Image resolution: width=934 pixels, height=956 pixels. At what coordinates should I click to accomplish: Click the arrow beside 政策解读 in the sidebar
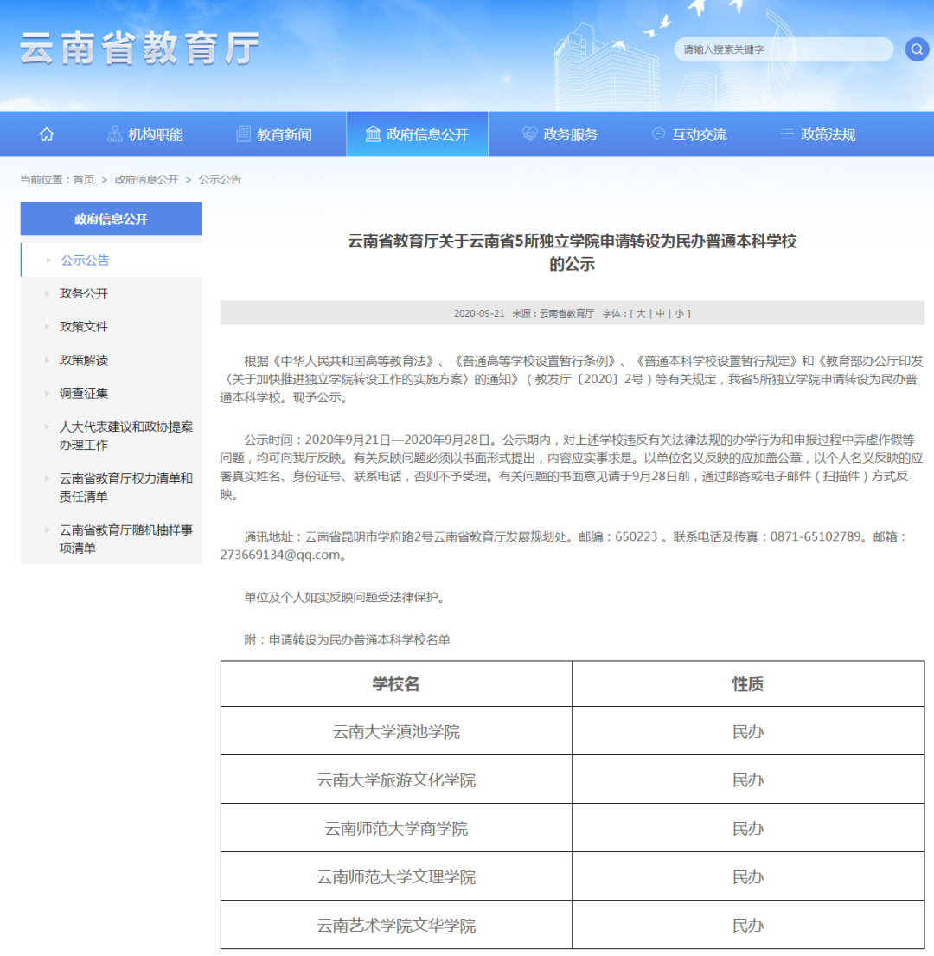48,360
